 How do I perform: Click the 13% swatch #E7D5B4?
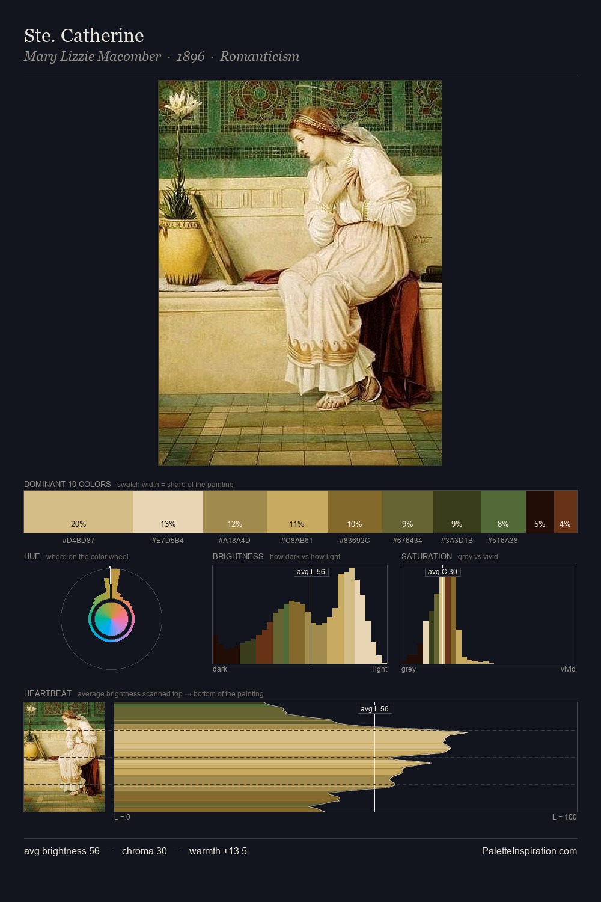pyautogui.click(x=168, y=512)
